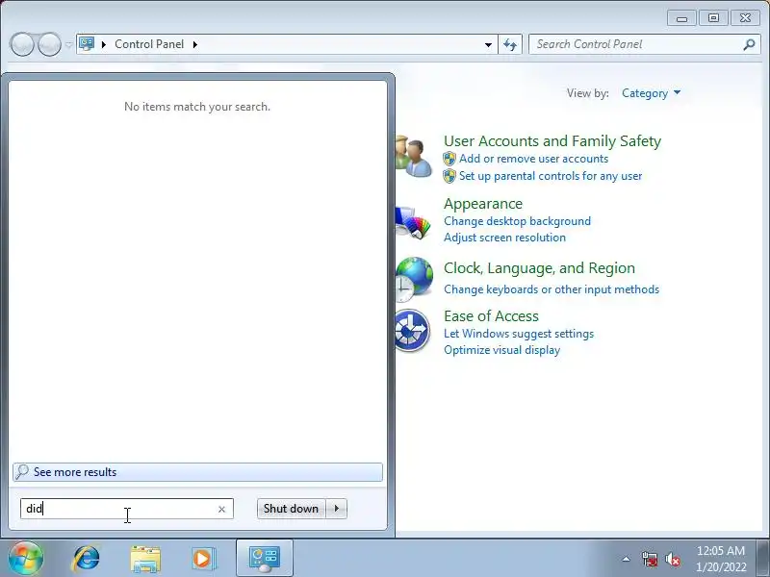Clear the Start menu search text
This screenshot has width=770, height=577.
click(221, 510)
